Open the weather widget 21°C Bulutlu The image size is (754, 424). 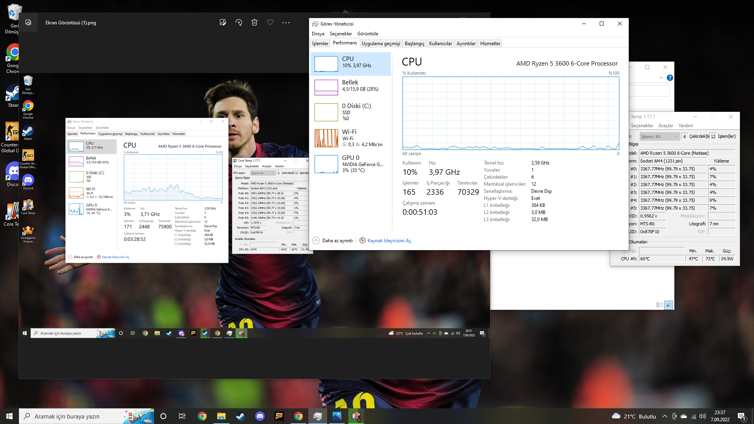coord(634,416)
